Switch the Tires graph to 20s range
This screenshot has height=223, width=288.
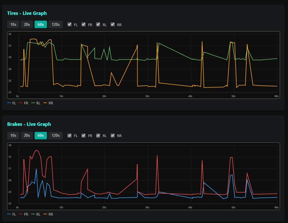point(27,24)
